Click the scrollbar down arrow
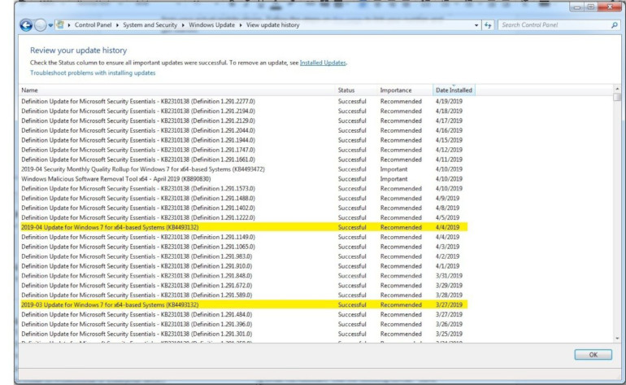The height and width of the screenshot is (385, 626). (x=617, y=339)
